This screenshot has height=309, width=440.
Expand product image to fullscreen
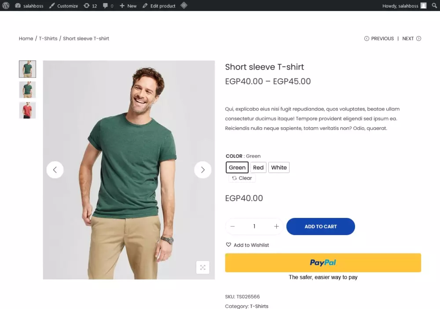click(202, 267)
